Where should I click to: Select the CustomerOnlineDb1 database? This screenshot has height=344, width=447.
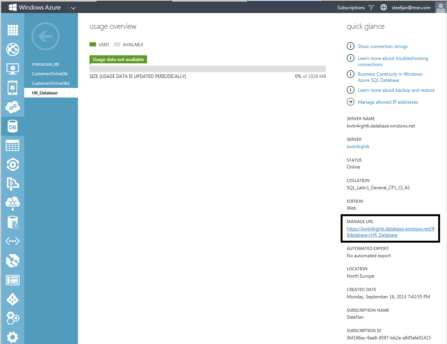pos(51,83)
